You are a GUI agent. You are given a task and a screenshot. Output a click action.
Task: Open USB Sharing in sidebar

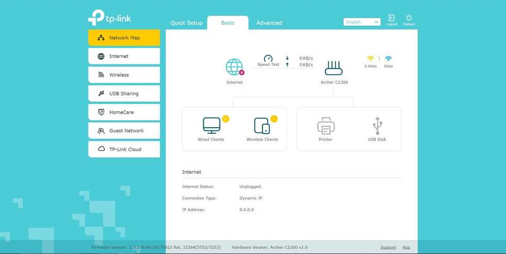[124, 94]
